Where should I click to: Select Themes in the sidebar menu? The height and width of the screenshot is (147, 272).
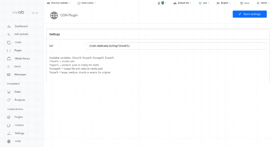(x=19, y=125)
